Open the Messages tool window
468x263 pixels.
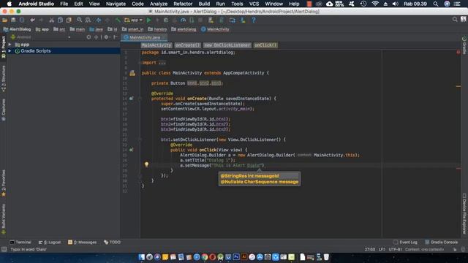[x=82, y=242]
